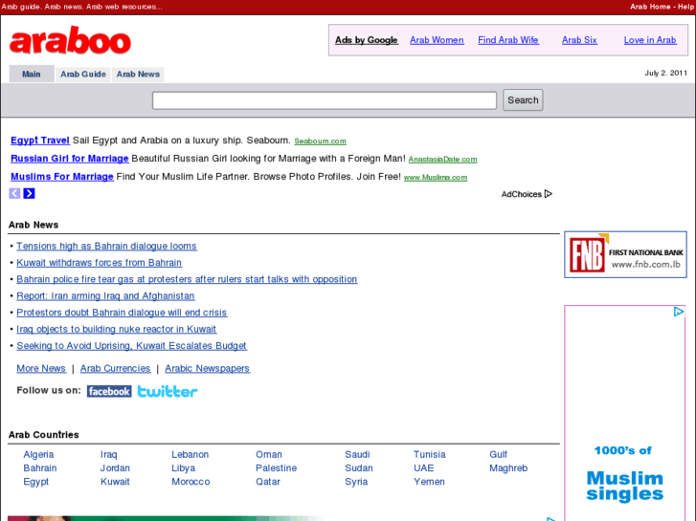The height and width of the screenshot is (521, 696).
Task: Open the FNB First National Bank banner
Action: [625, 254]
